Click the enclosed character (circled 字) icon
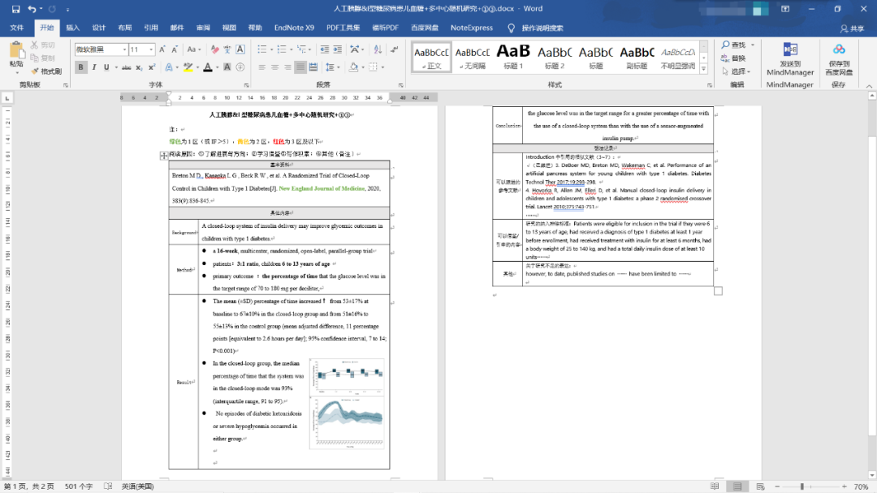 240,67
